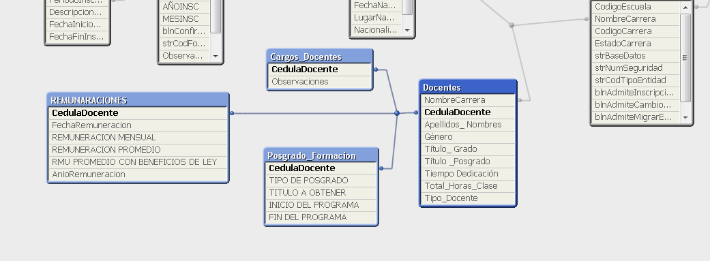Viewport: 710px width, 261px height.
Task: Select the Descripcion... field
Action: (x=78, y=12)
